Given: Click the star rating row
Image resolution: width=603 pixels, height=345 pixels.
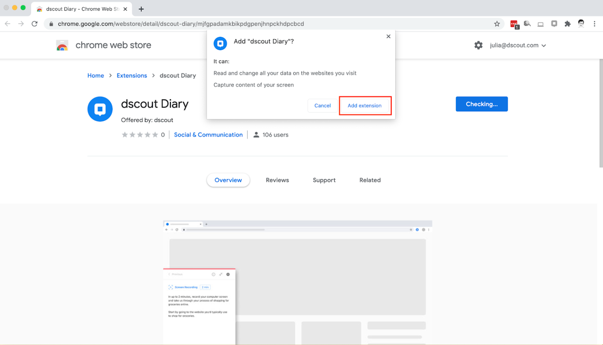Looking at the screenshot, I should point(140,135).
